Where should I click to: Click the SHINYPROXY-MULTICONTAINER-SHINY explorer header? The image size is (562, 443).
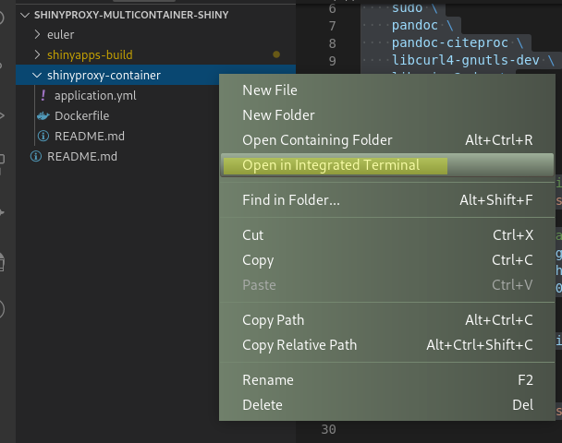(x=130, y=15)
